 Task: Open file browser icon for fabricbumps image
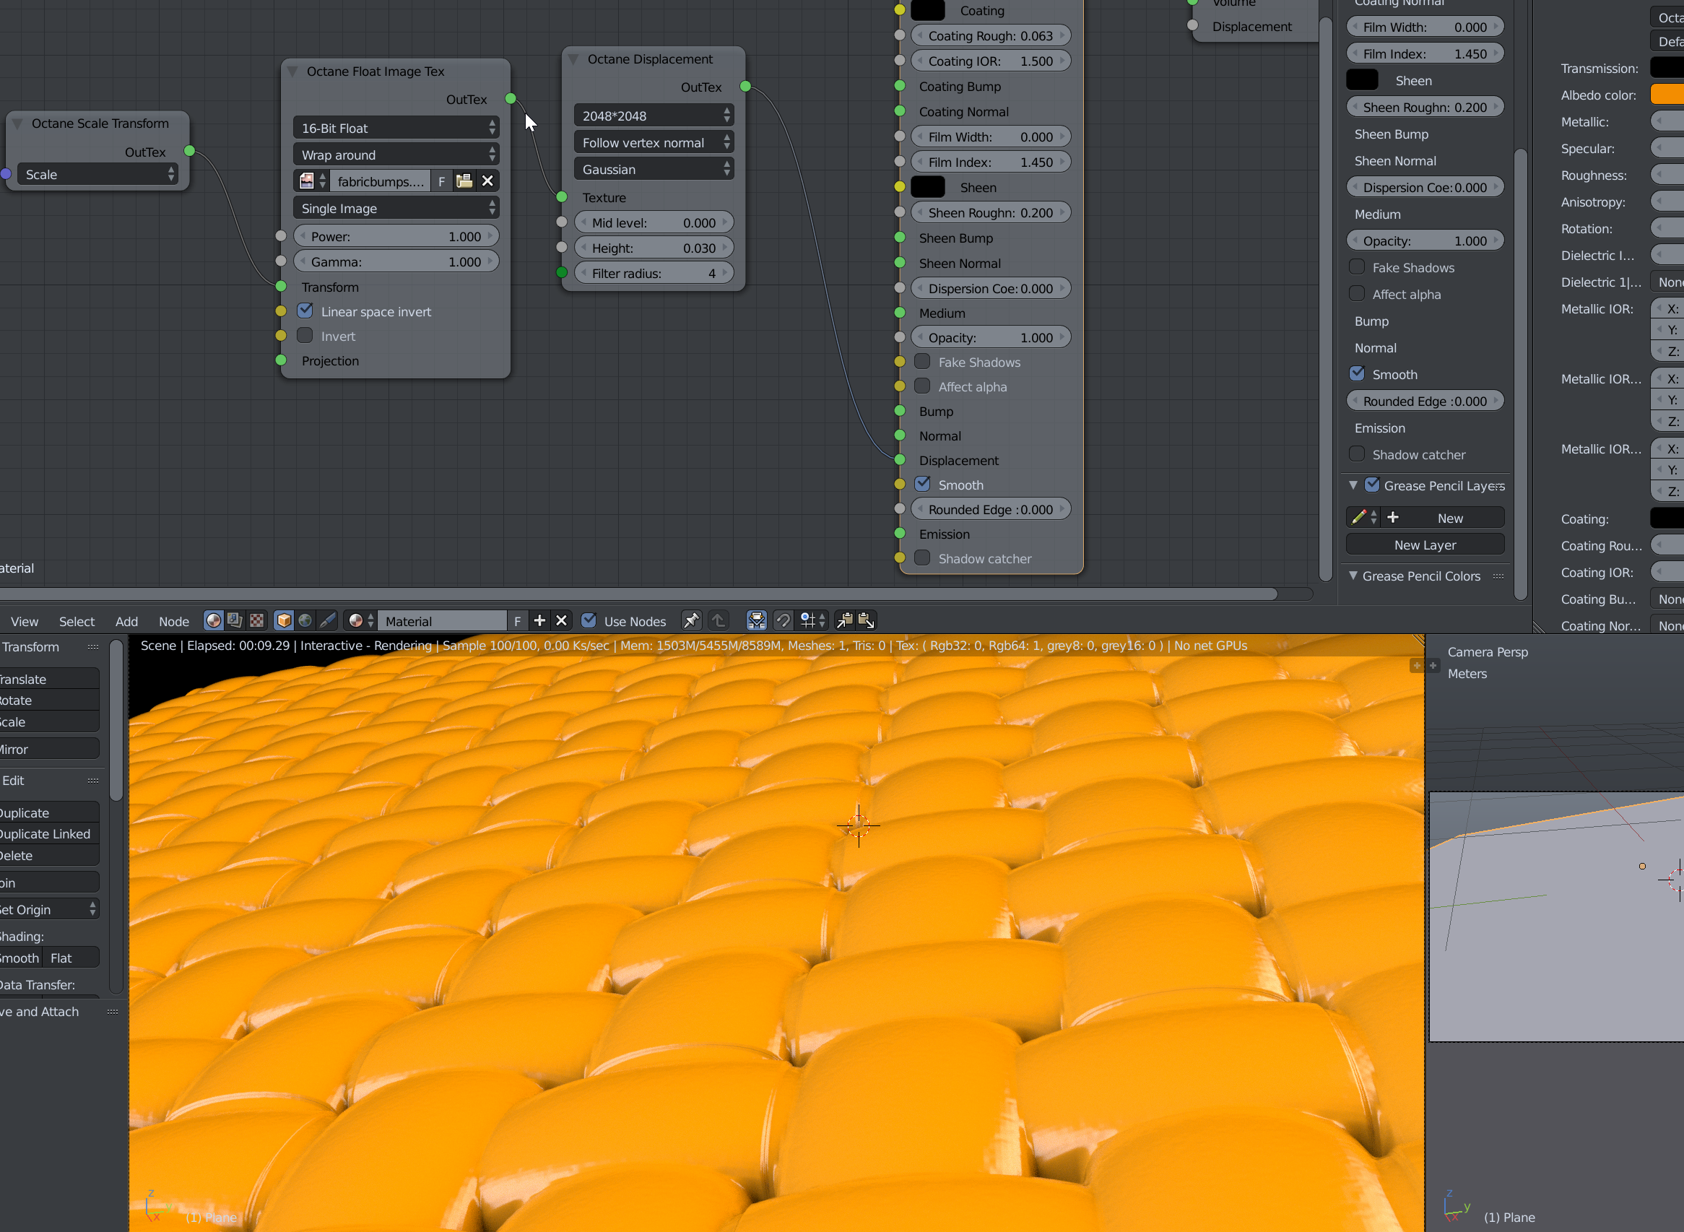tap(464, 181)
